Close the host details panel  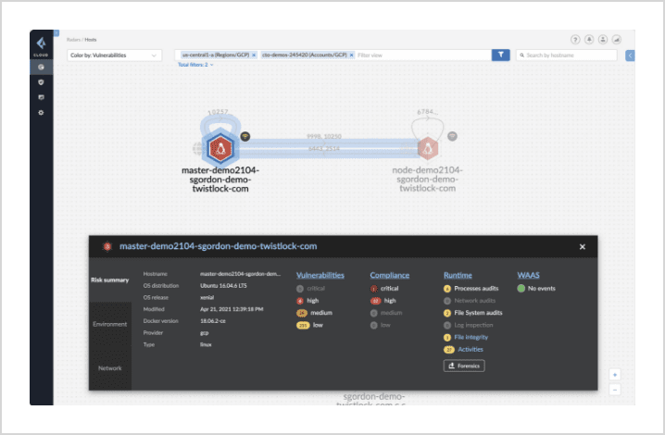click(583, 247)
